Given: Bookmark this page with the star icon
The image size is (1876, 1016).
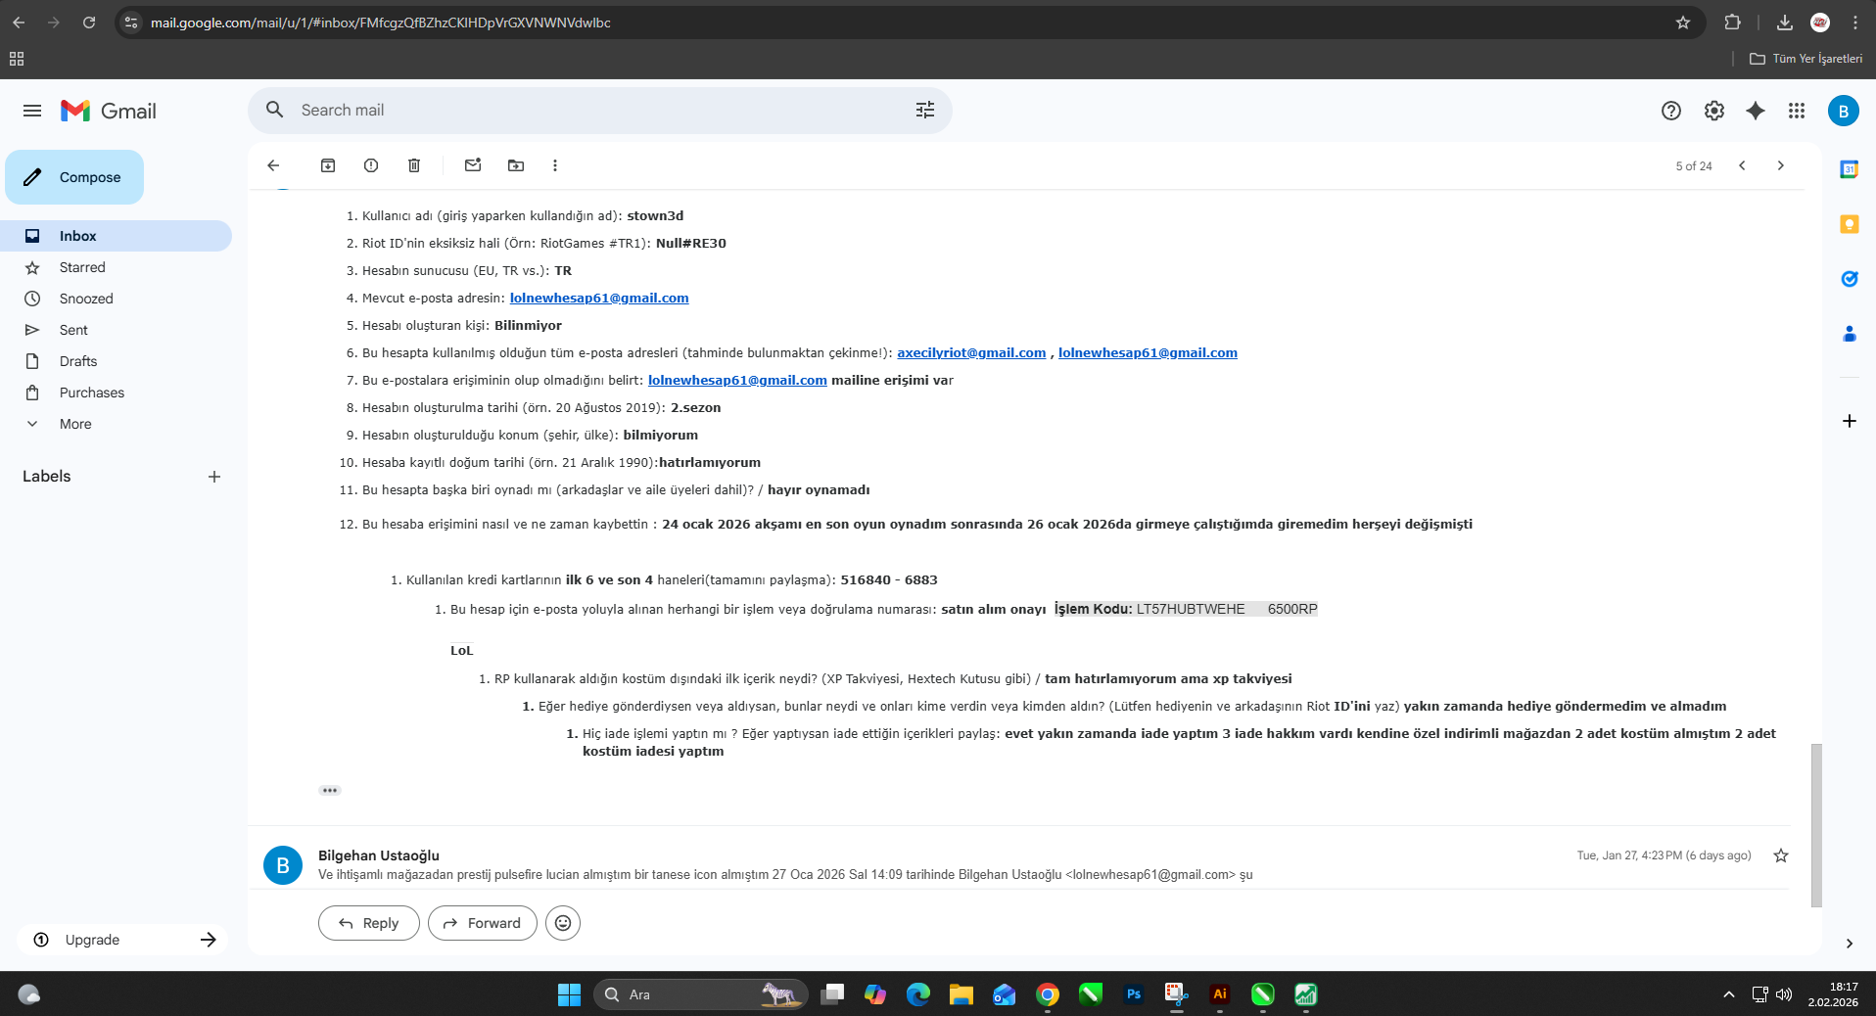Looking at the screenshot, I should click(x=1683, y=23).
